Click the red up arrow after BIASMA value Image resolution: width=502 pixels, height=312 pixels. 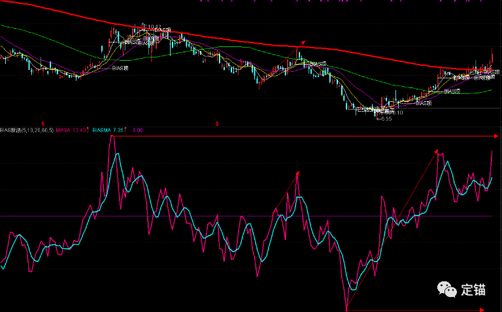pyautogui.click(x=126, y=130)
